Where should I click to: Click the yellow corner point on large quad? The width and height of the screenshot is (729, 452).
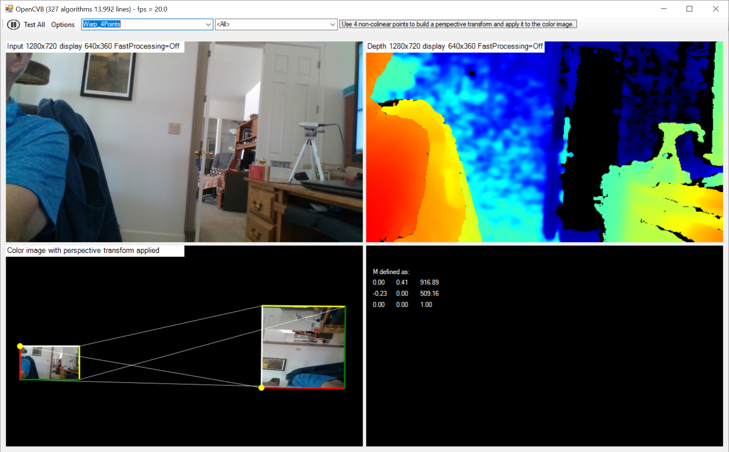261,388
